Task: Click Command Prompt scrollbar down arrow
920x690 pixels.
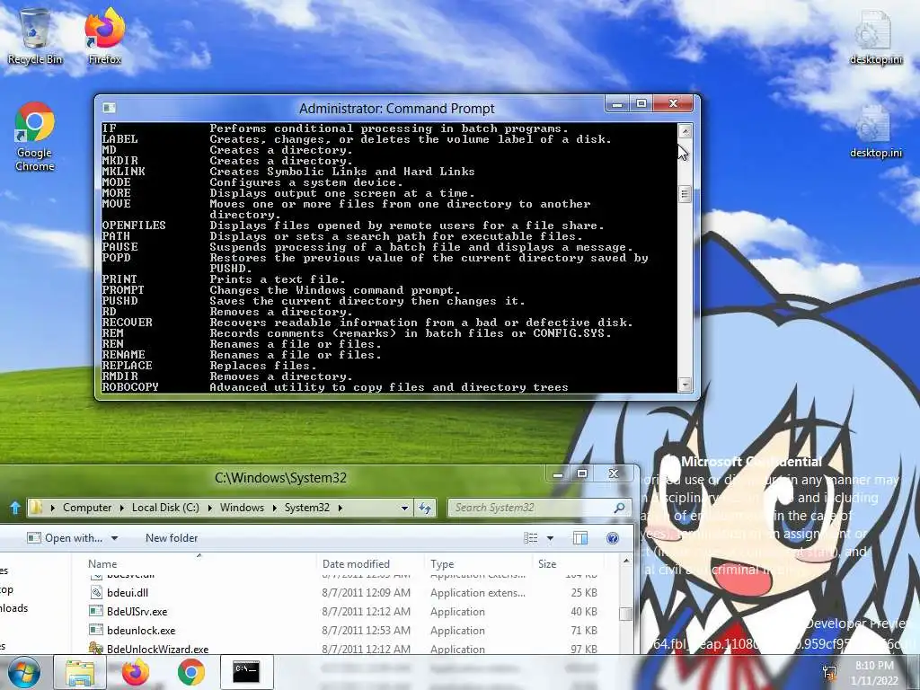Action: tap(685, 385)
